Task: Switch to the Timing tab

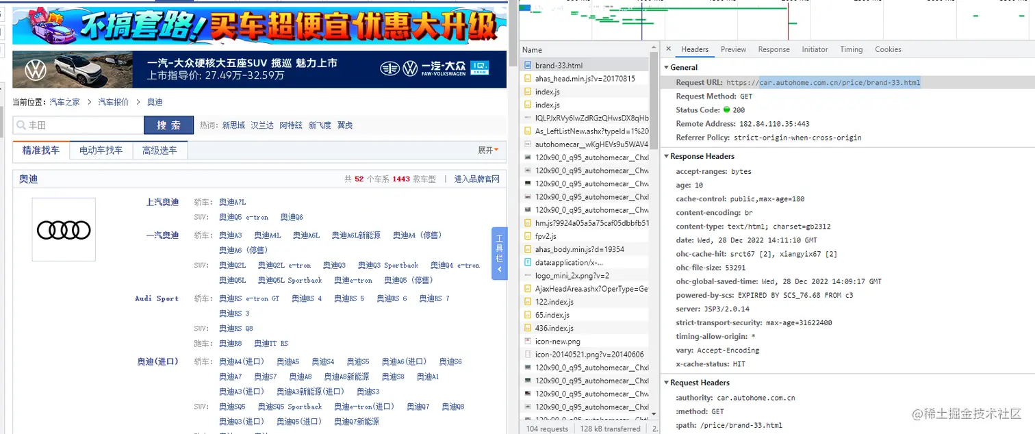Action: [851, 49]
